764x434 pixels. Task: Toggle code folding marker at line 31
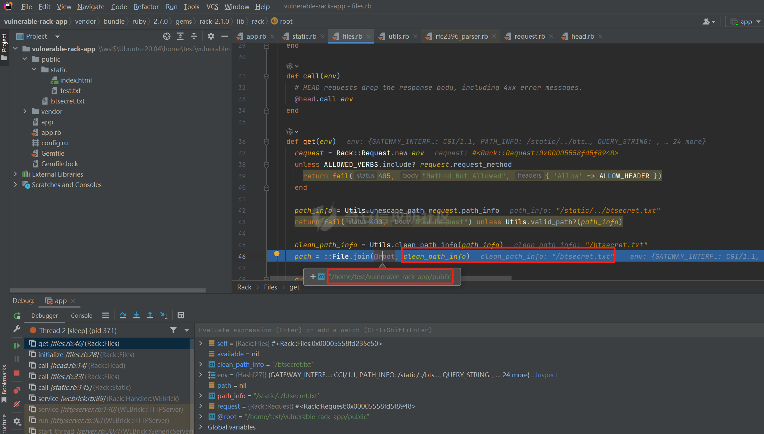(x=266, y=76)
